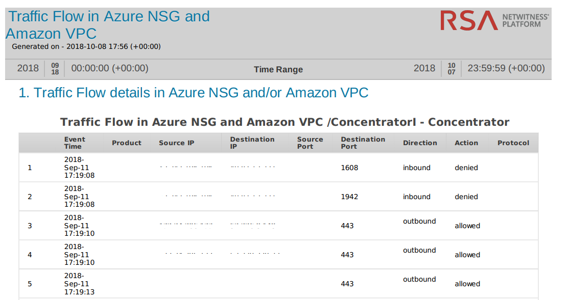Click the end time 23:59:59 value
Screen dimensions: 569x300
click(x=506, y=68)
